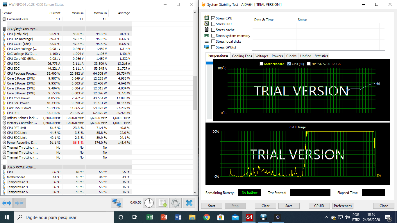The height and width of the screenshot is (223, 397).
Task: Click Date & Time column header
Action: coord(274,20)
